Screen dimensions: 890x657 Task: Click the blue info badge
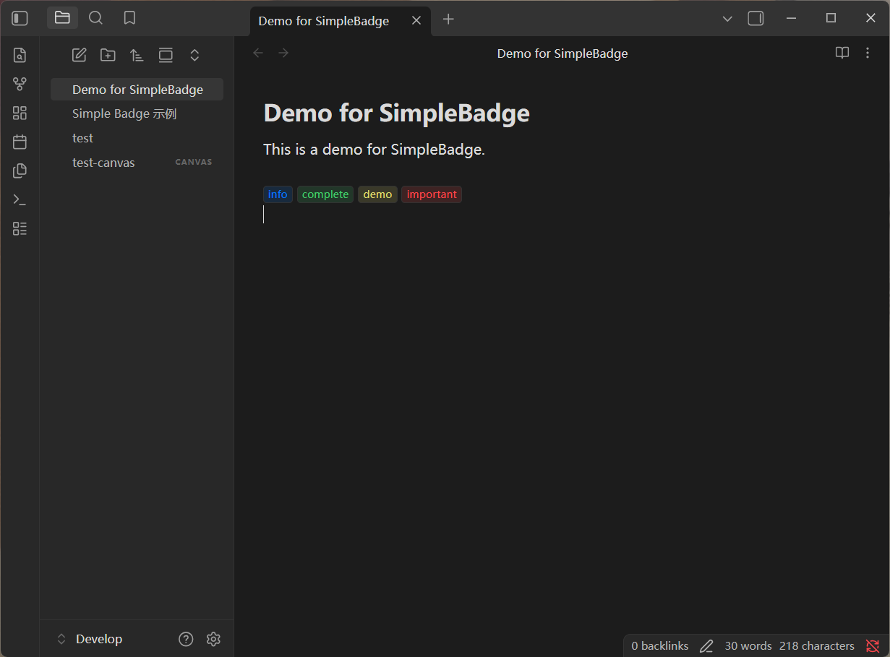pos(278,194)
